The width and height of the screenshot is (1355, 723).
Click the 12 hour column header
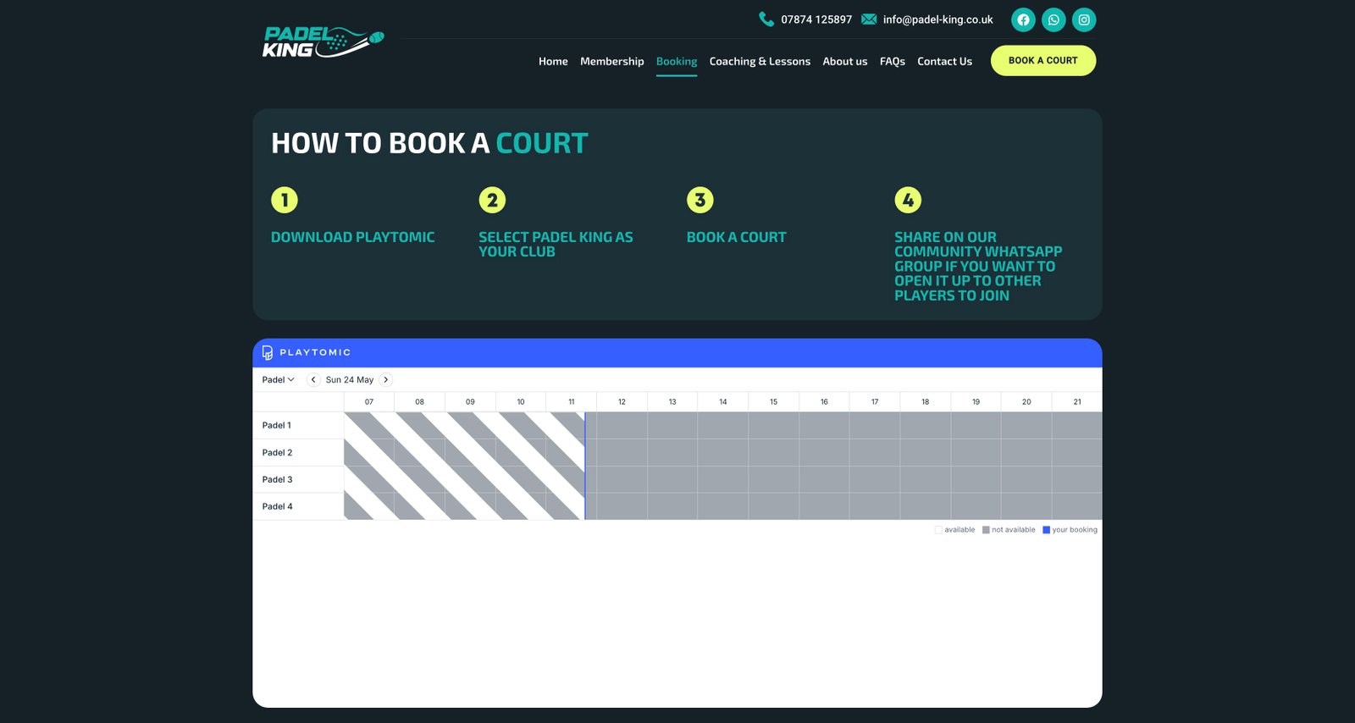click(x=622, y=402)
